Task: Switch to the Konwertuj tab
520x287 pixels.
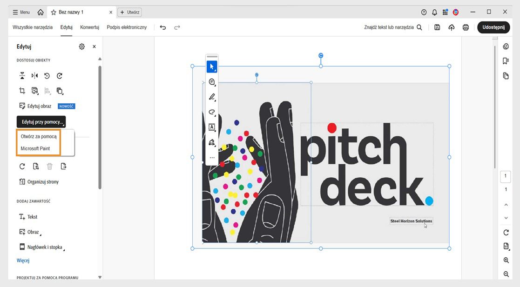Action: tap(89, 27)
